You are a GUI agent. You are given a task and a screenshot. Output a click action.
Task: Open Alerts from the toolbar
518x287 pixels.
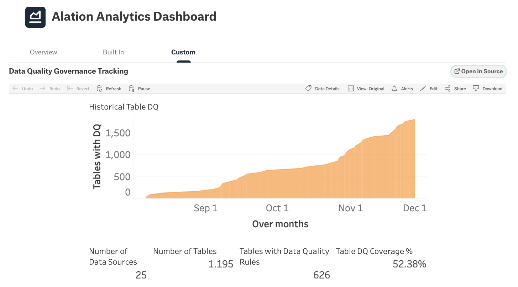402,89
